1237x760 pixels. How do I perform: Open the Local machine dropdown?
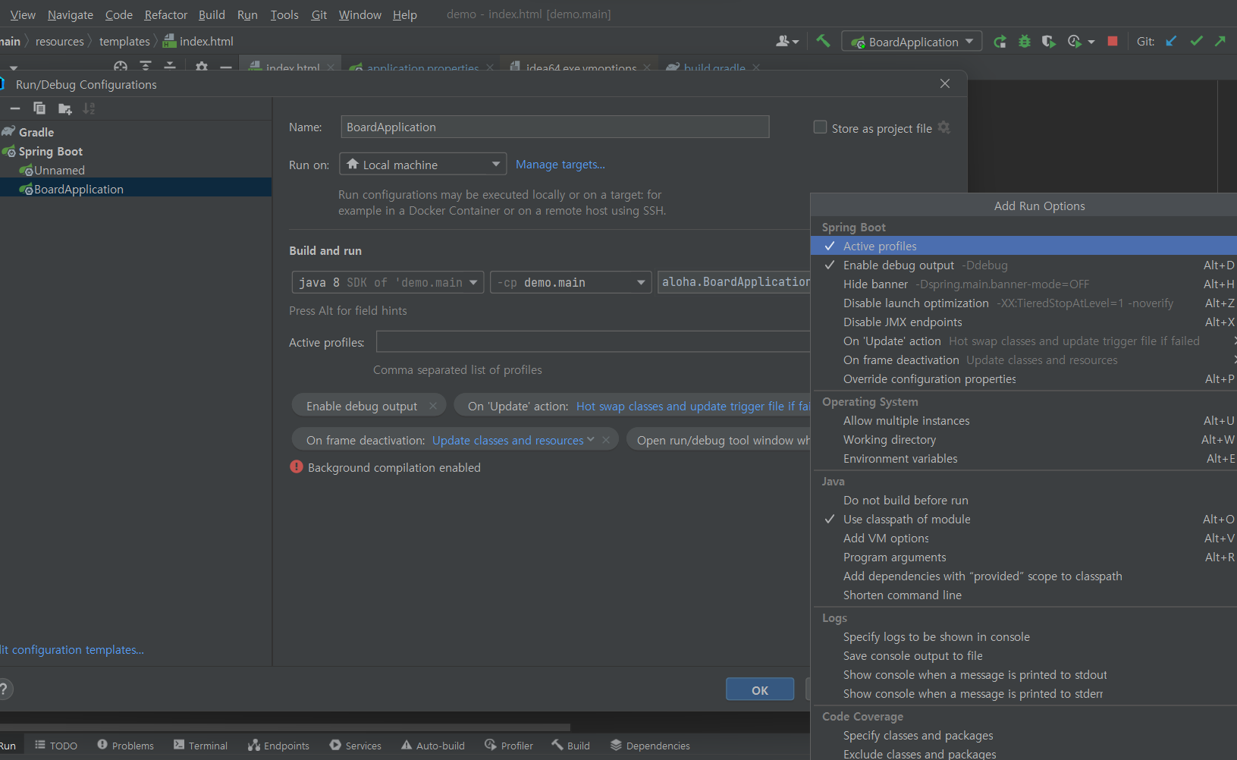click(x=422, y=165)
